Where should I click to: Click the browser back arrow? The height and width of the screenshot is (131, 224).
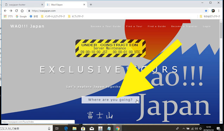(x=5, y=11)
